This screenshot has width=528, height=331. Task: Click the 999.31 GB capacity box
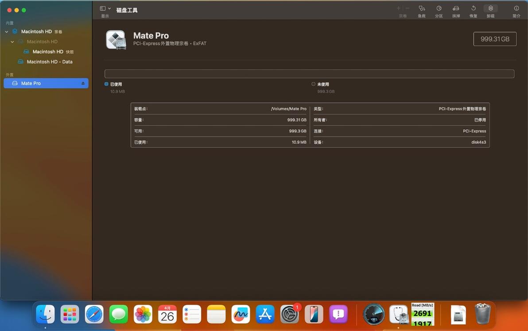495,39
